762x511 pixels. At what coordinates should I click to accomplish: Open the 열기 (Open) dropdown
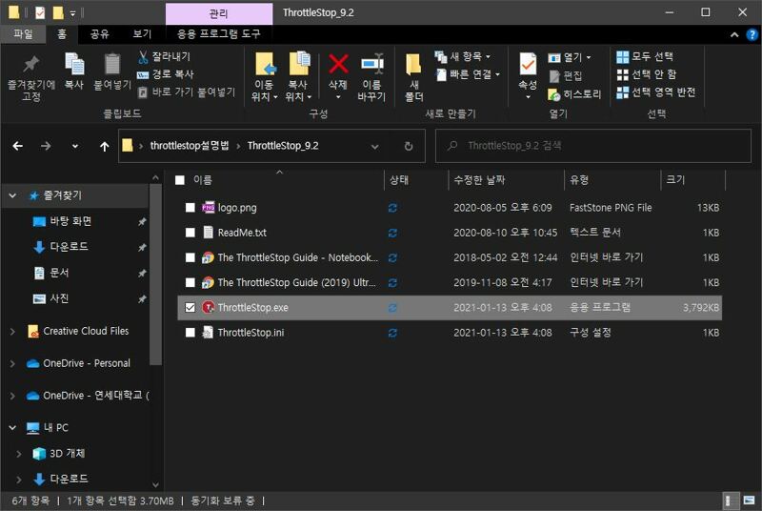pyautogui.click(x=570, y=57)
